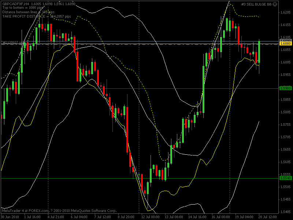This screenshot has height=220, width=293.
Task: Click the 1.6205 price scale label
Action: pos(286,12)
